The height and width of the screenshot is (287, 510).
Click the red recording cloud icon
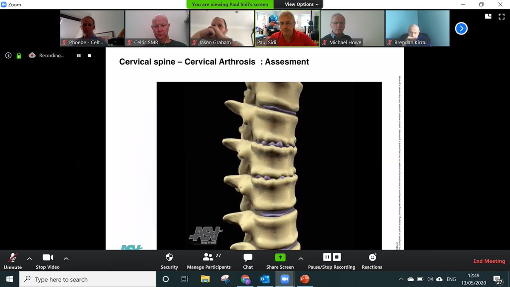click(32, 55)
